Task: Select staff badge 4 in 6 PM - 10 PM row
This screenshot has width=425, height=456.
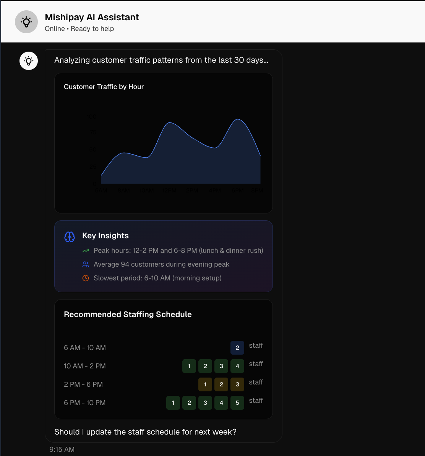Action: 221,403
